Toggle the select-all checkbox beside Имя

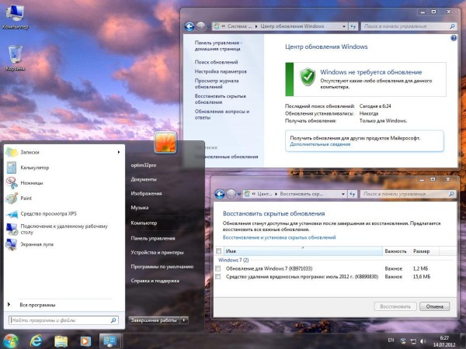tap(218, 251)
